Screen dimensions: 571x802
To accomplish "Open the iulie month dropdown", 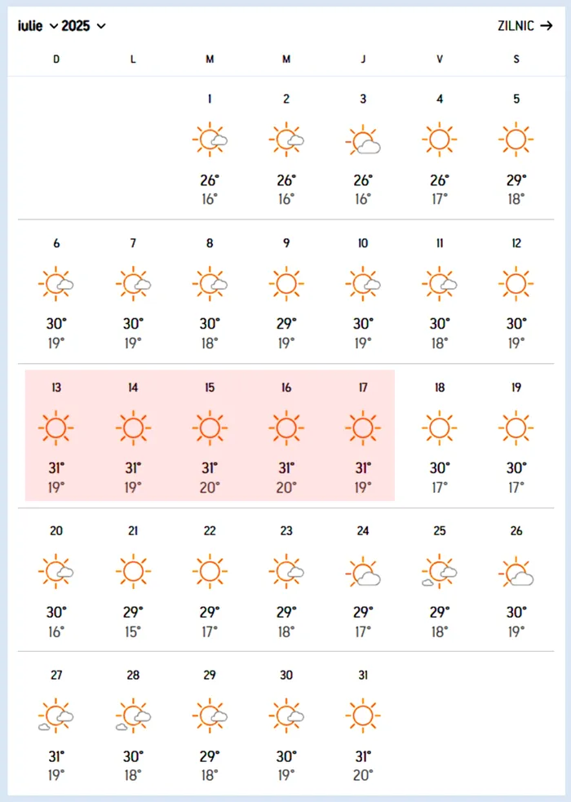I will 38,26.
